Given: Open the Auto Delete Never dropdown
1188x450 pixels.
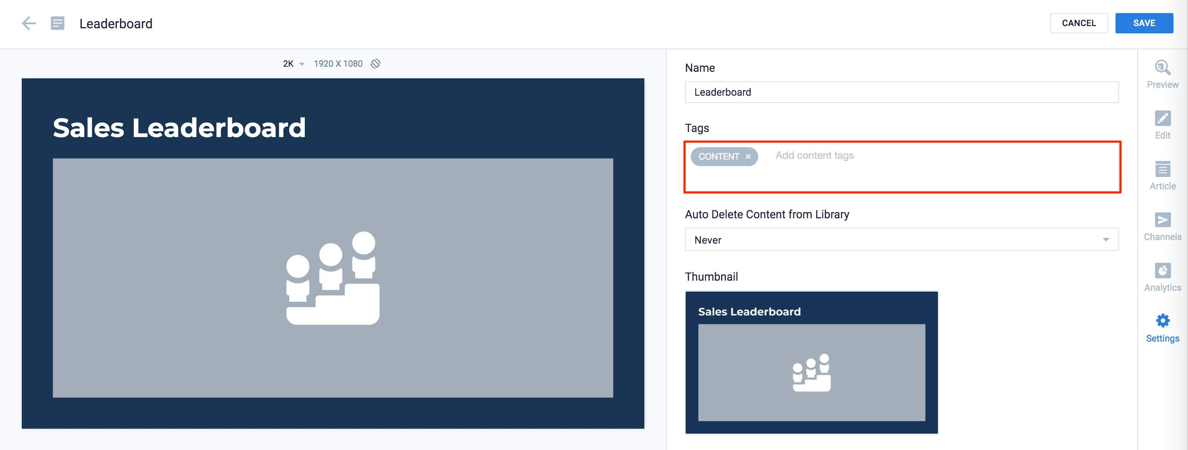Looking at the screenshot, I should pyautogui.click(x=895, y=240).
